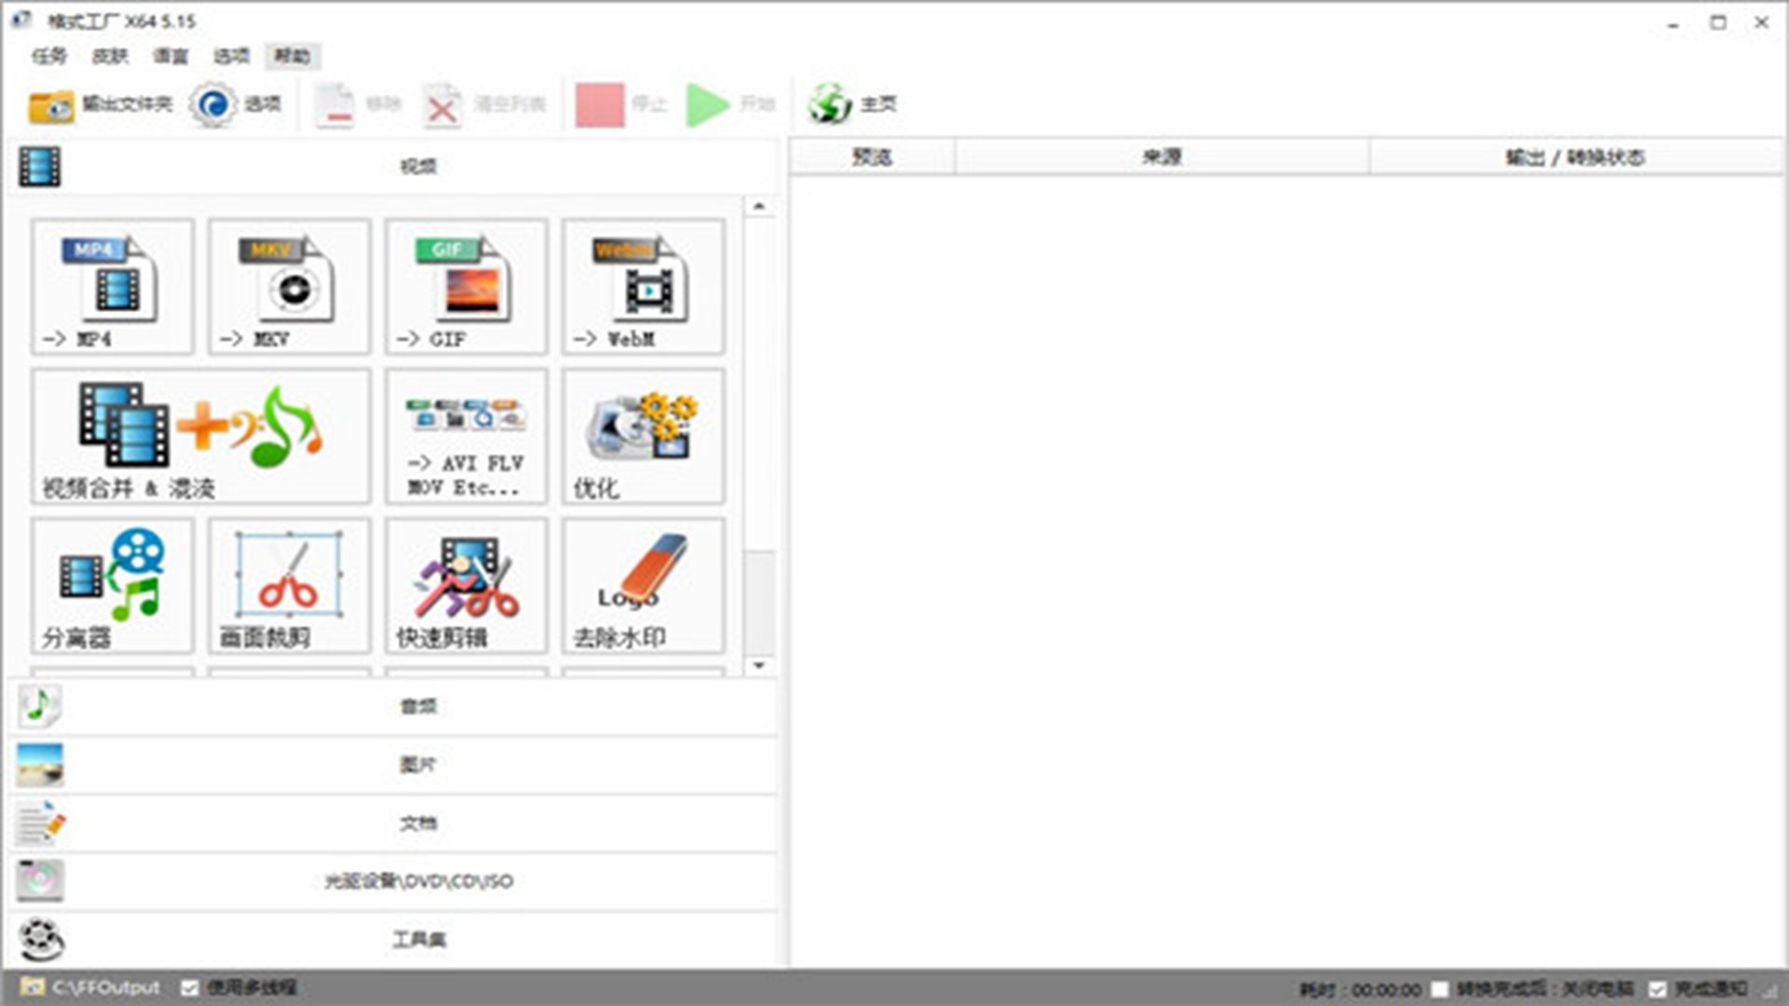Image resolution: width=1789 pixels, height=1006 pixels.
Task: Open the quick clip editing tool
Action: tap(466, 585)
